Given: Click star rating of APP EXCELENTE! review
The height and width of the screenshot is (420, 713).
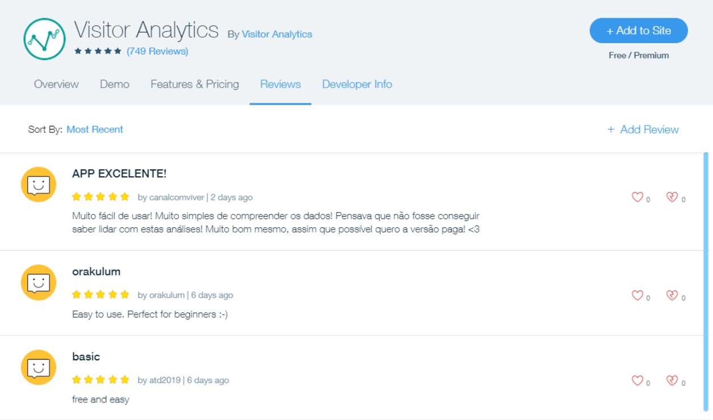Looking at the screenshot, I should tap(101, 197).
